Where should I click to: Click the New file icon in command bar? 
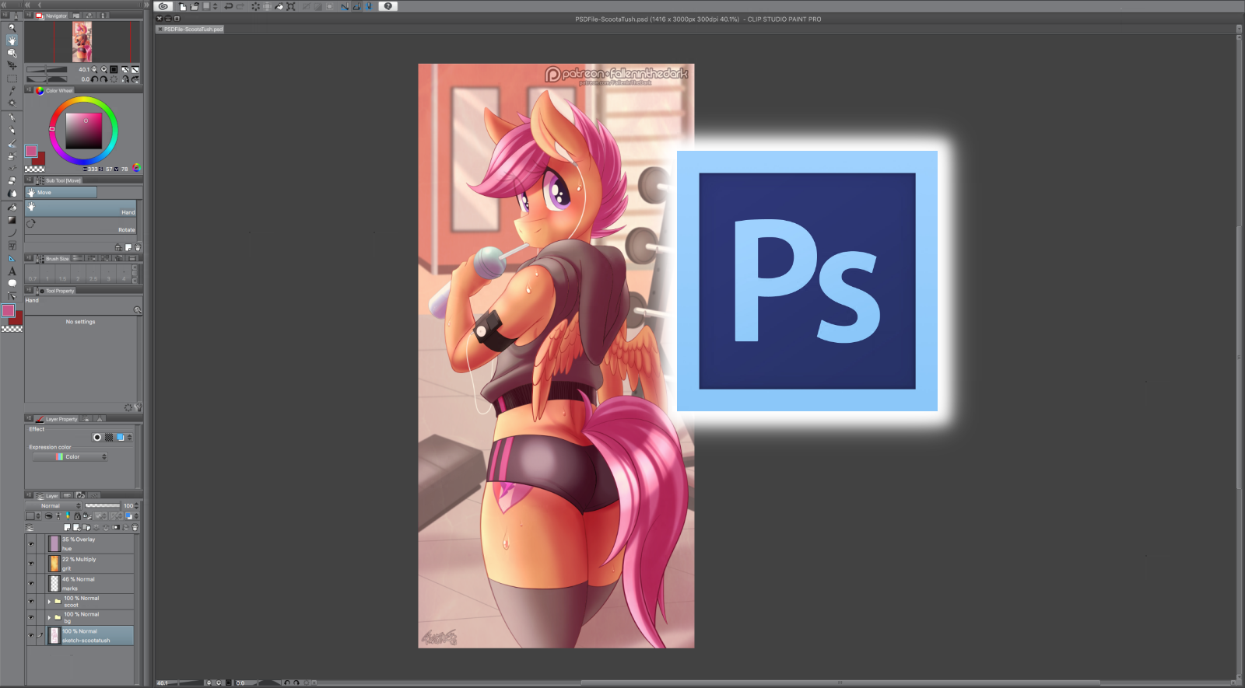[183, 6]
